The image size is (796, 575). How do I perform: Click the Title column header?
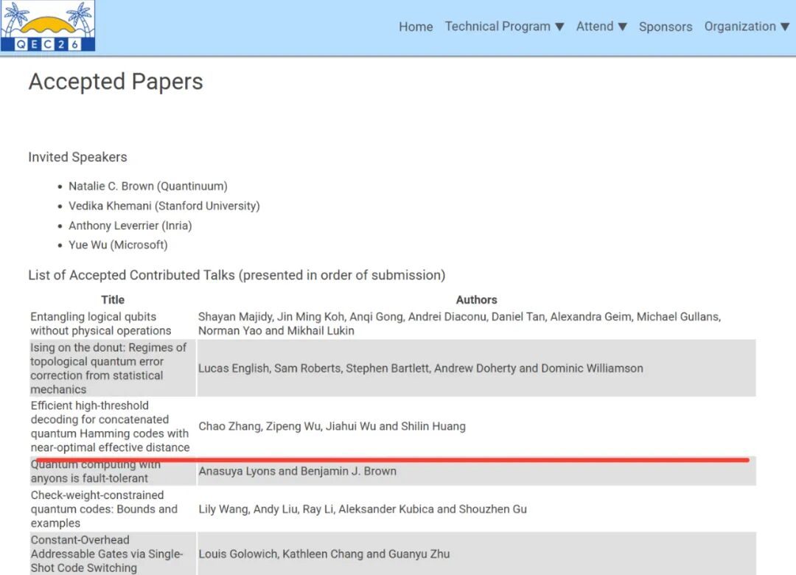(113, 300)
